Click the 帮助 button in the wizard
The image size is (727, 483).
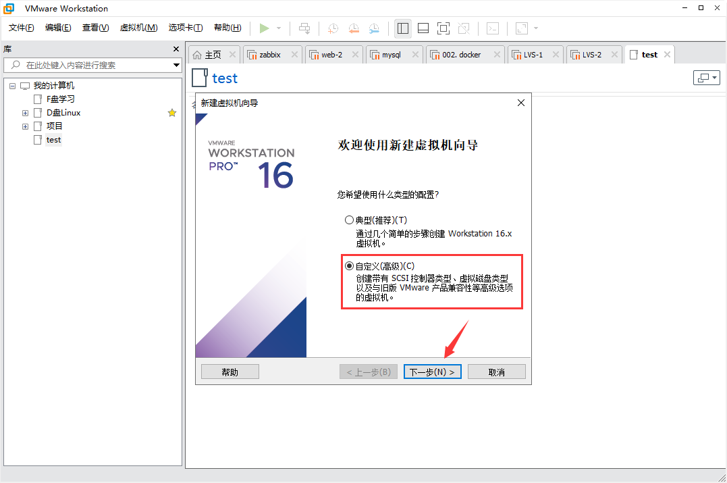pos(230,372)
